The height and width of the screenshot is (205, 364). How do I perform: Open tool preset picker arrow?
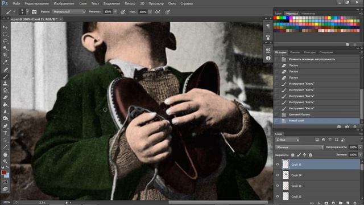pos(14,11)
